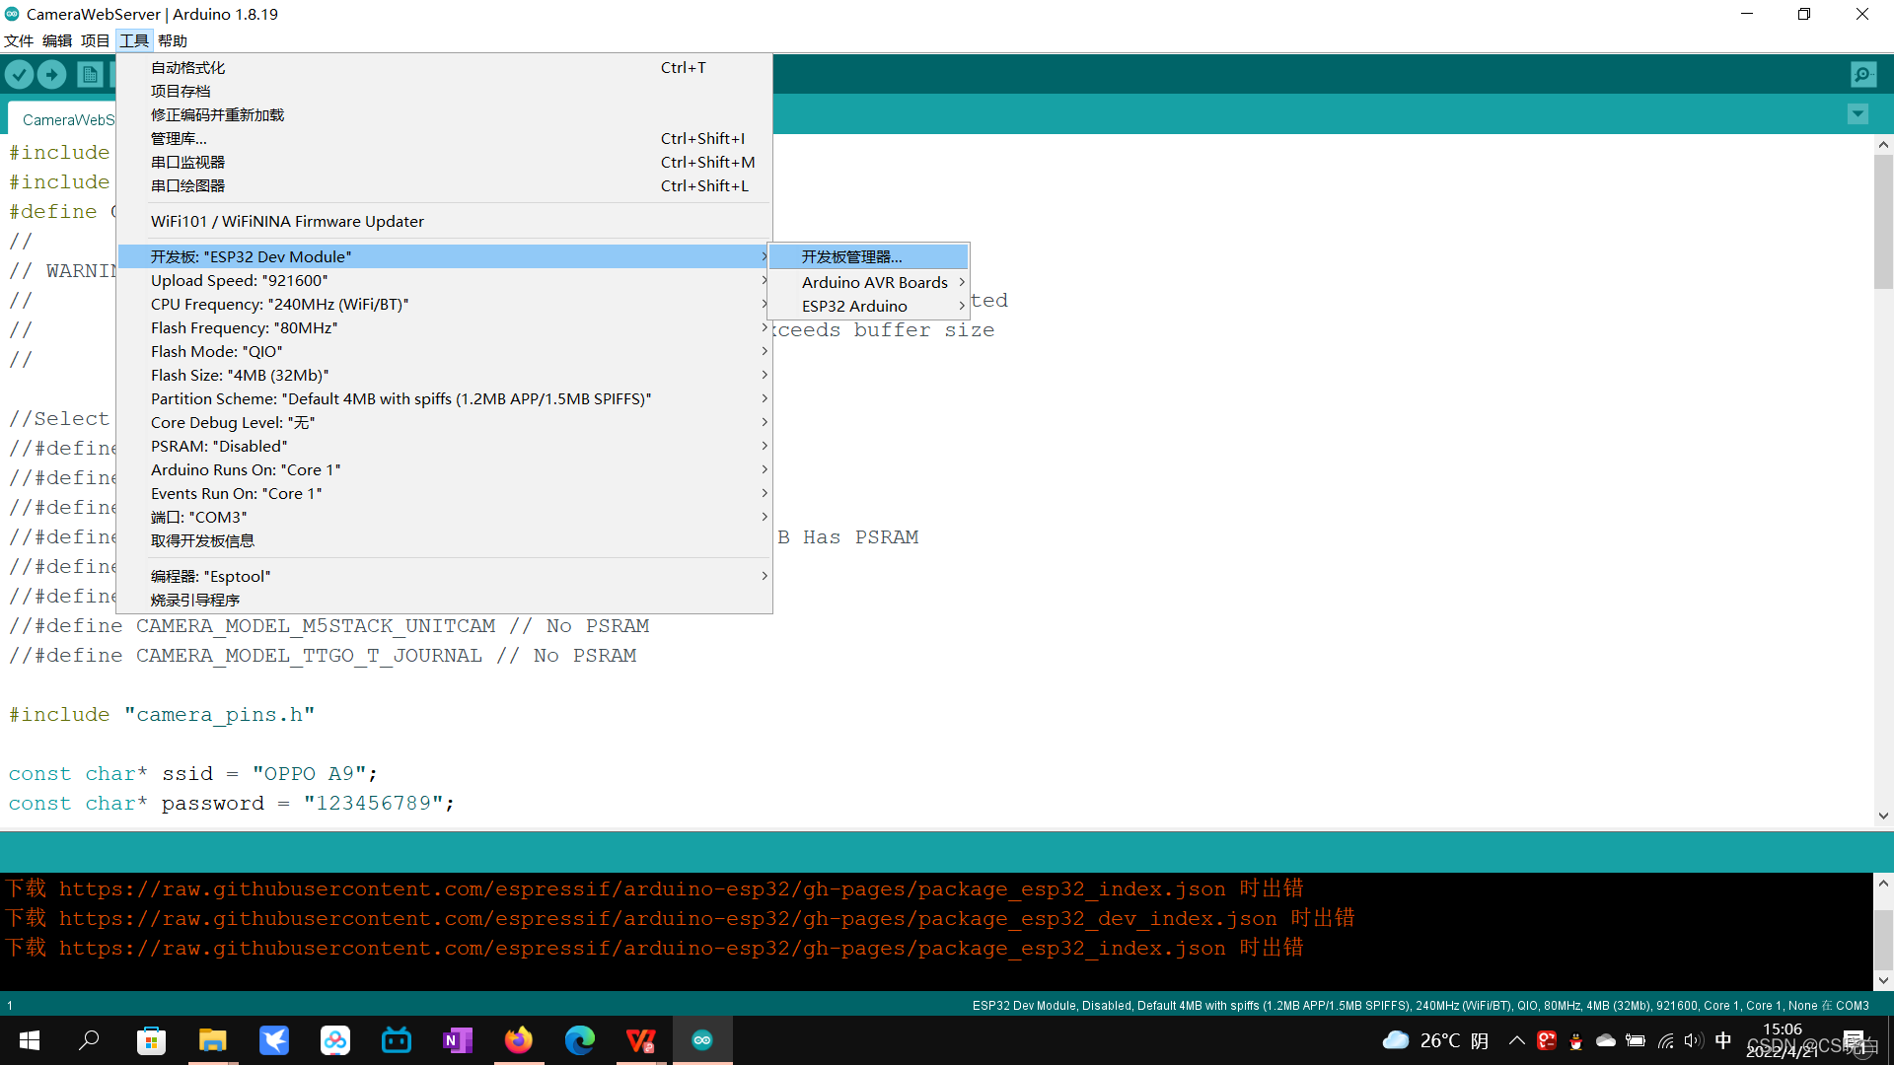
Task: Click the Baidu Netdisk taskbar icon
Action: [335, 1040]
